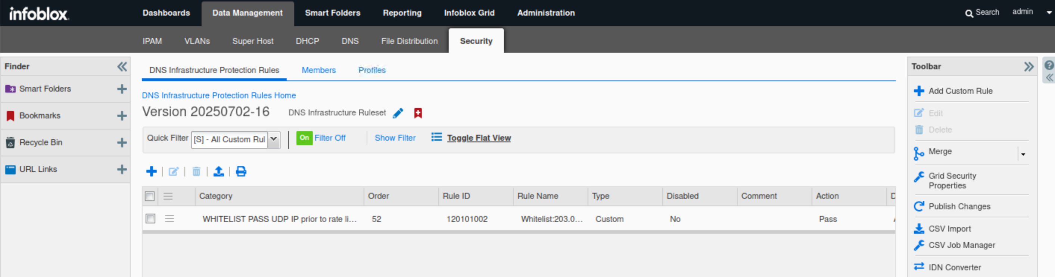Bookmark this ruleset with red bookmark icon
Viewport: 1055px width, 277px height.
[418, 113]
